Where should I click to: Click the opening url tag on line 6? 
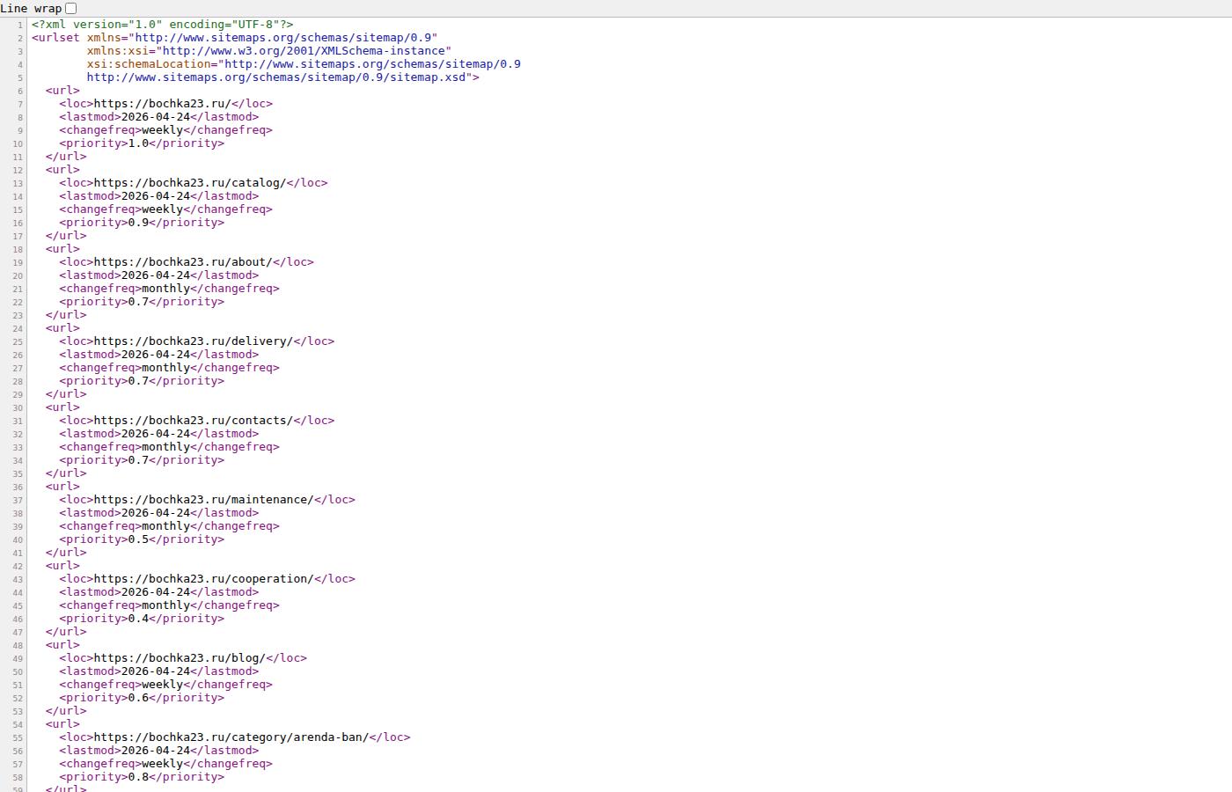click(x=62, y=91)
